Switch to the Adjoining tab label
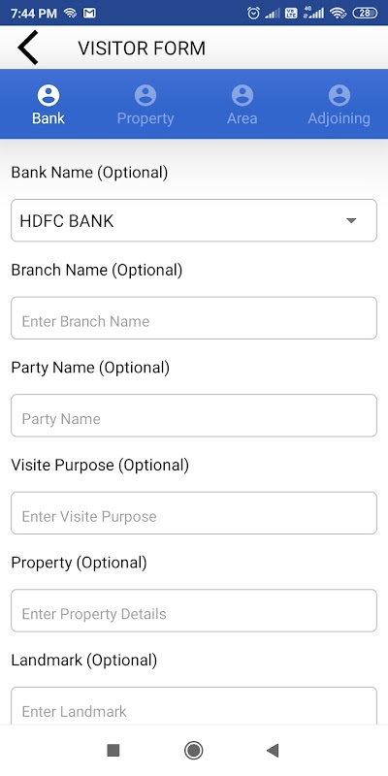This screenshot has height=776, width=388. coord(339,118)
